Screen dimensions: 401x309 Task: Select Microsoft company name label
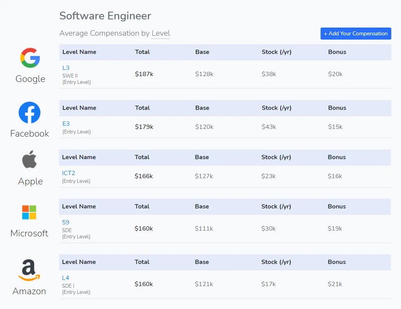(x=29, y=233)
